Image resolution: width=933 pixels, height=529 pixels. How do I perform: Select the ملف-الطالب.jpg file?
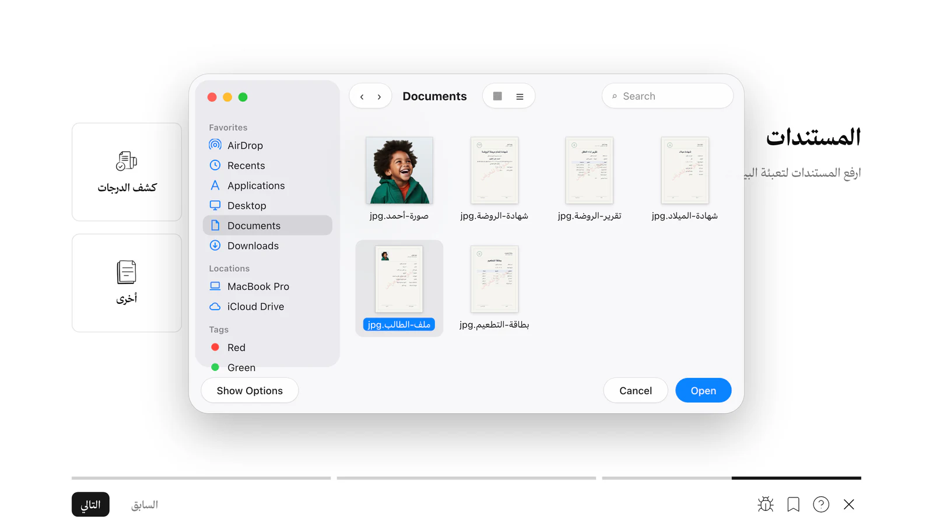pos(399,288)
